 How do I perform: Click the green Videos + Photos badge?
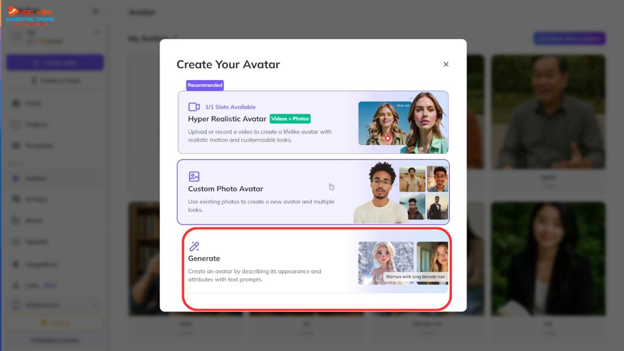[290, 119]
